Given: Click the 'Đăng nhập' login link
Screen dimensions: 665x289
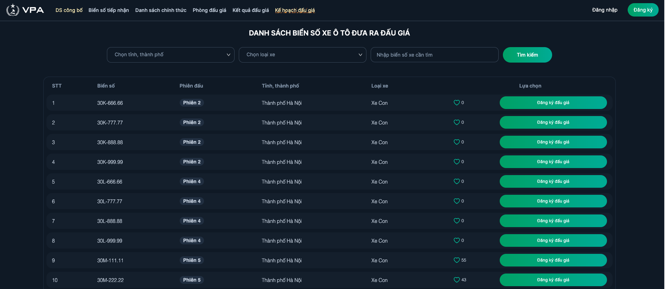Looking at the screenshot, I should point(605,10).
